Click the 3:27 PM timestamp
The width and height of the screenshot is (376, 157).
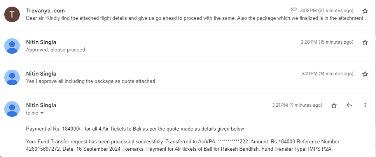(x=297, y=105)
